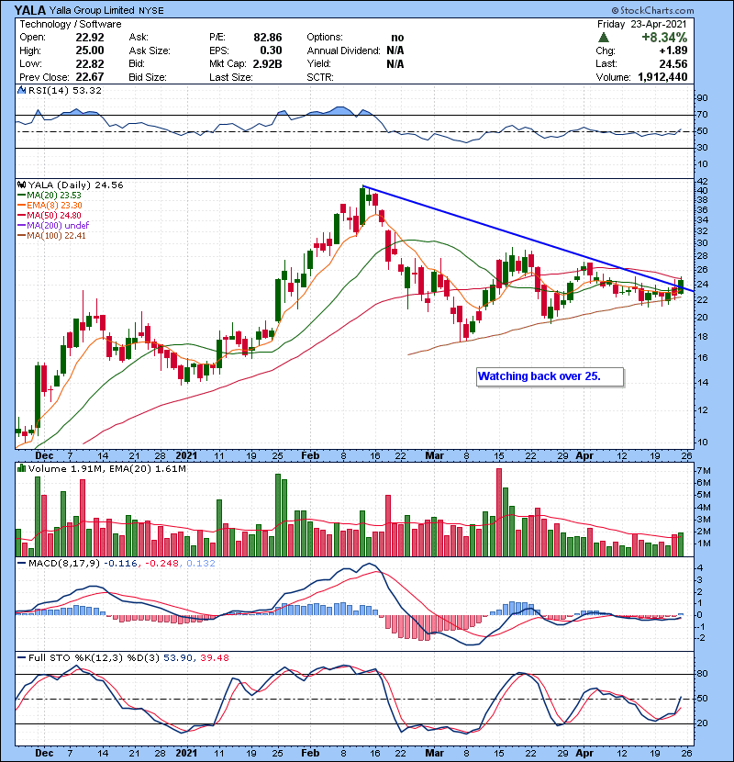Click the RSI(14) 53.32 indicator label
734x762 pixels.
pos(64,90)
